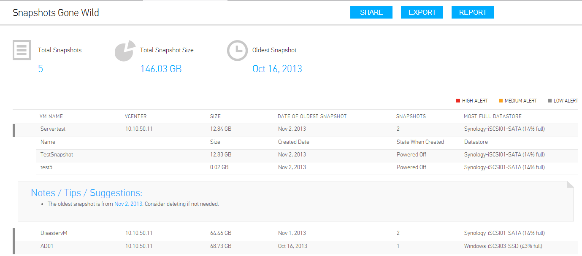The height and width of the screenshot is (256, 582).
Task: Expand the DisastervM VM row
Action: (x=54, y=233)
